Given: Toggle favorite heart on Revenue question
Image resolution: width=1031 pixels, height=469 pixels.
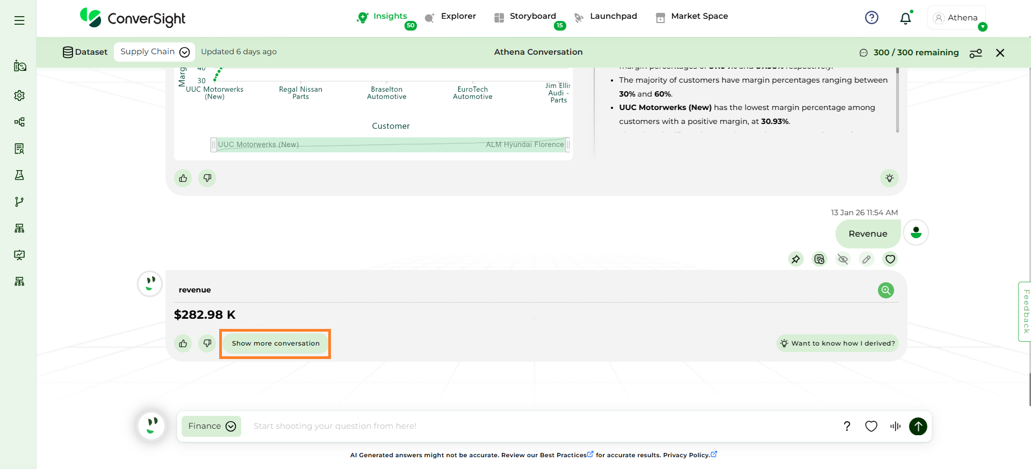Looking at the screenshot, I should 890,259.
